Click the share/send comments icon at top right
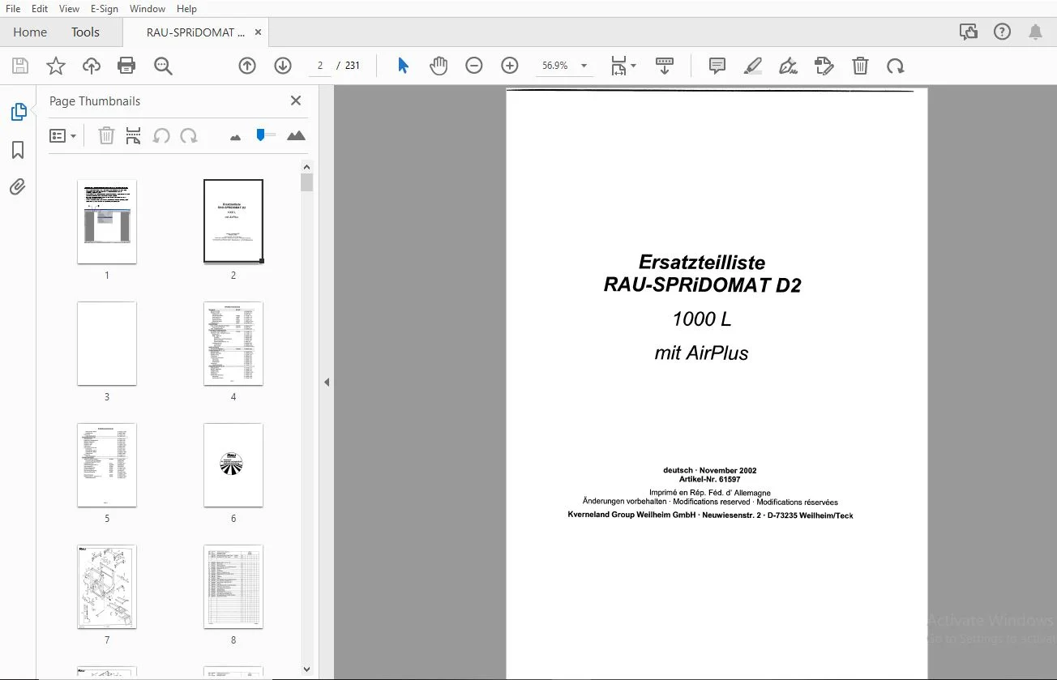The image size is (1057, 680). coord(969,32)
